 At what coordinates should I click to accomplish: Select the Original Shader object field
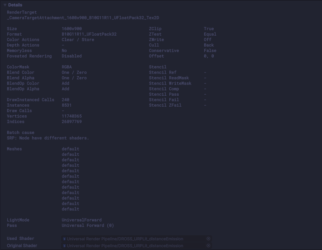point(135,246)
